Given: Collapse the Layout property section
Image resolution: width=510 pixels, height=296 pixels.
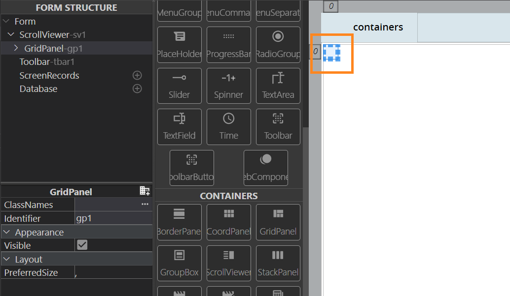Looking at the screenshot, I should point(7,259).
